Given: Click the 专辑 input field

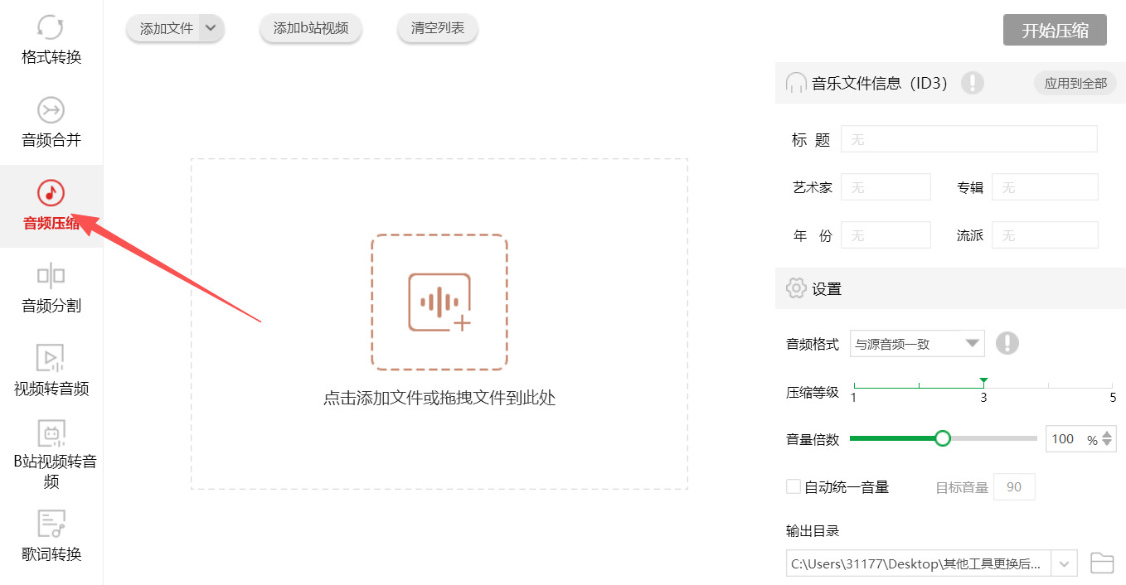Looking at the screenshot, I should pyautogui.click(x=1045, y=187).
